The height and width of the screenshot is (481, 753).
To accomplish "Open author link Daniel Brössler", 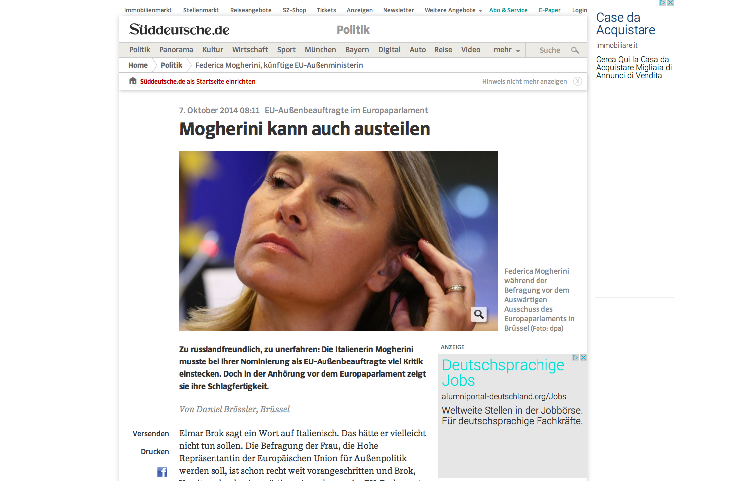I will (226, 409).
